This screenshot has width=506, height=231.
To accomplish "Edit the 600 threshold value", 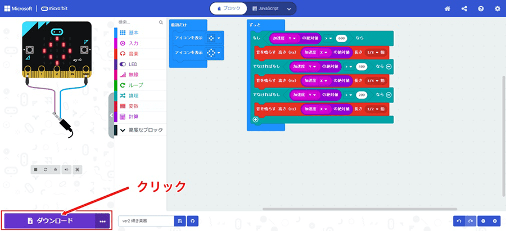I will pos(341,38).
